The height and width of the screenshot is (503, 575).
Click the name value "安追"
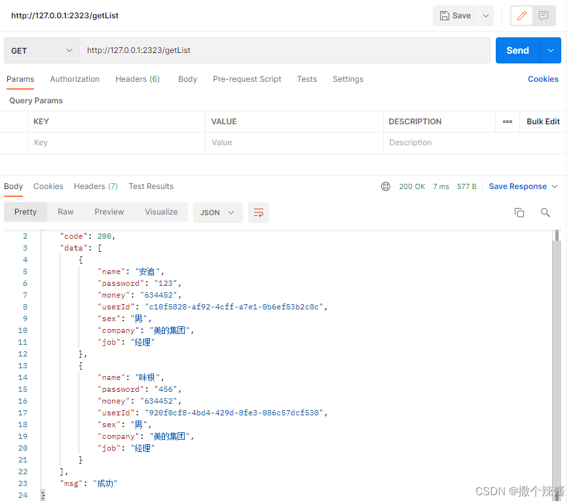147,272
